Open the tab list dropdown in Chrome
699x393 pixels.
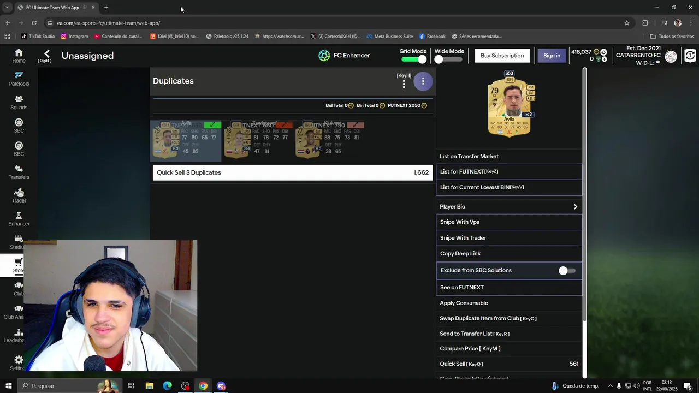point(7,8)
